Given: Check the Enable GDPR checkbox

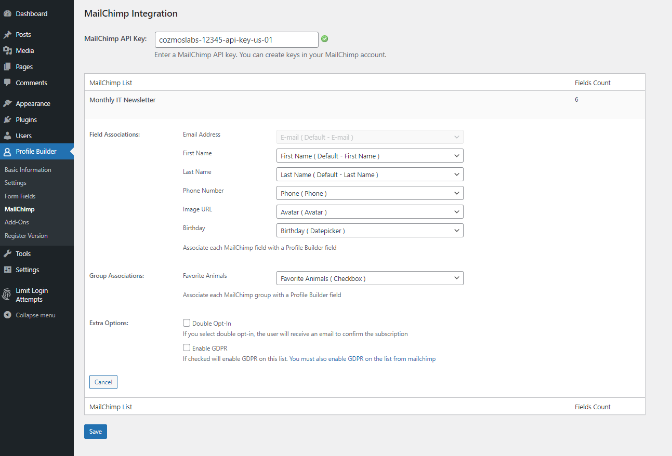Looking at the screenshot, I should [187, 348].
